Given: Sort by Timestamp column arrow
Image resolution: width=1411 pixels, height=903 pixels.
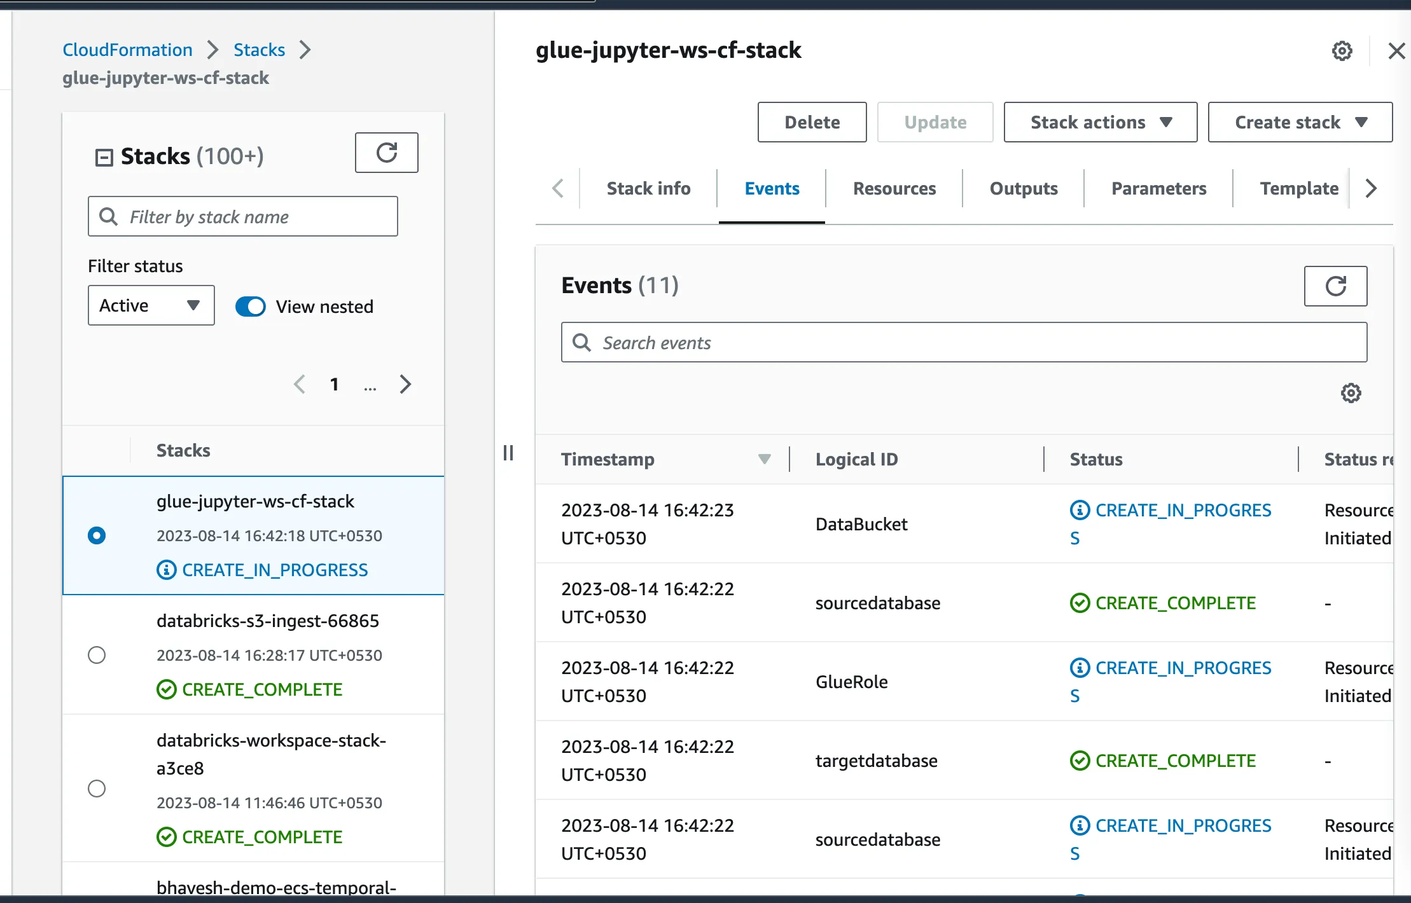Looking at the screenshot, I should point(765,459).
